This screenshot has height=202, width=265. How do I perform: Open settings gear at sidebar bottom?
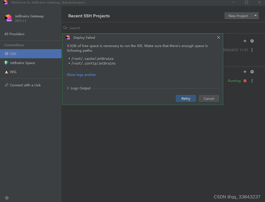[x=7, y=198]
